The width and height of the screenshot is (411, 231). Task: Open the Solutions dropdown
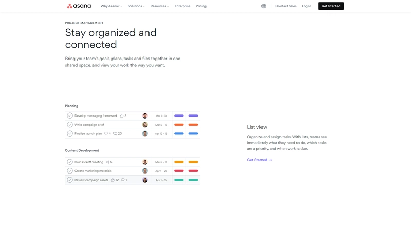coord(136,6)
